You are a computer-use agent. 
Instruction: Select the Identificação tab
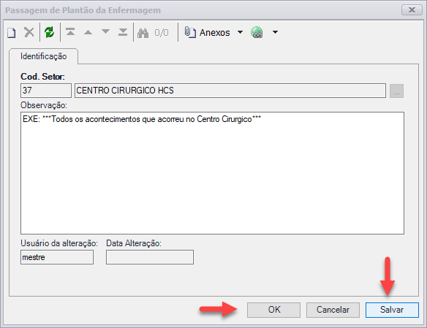point(44,56)
